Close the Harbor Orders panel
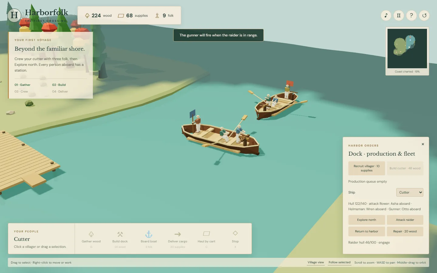437x273 pixels. (423, 144)
